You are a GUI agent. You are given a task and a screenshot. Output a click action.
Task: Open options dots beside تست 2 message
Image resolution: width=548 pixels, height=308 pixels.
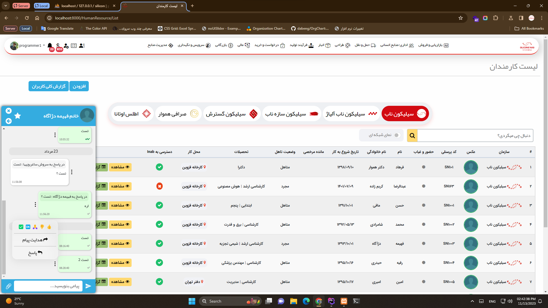(x=55, y=264)
